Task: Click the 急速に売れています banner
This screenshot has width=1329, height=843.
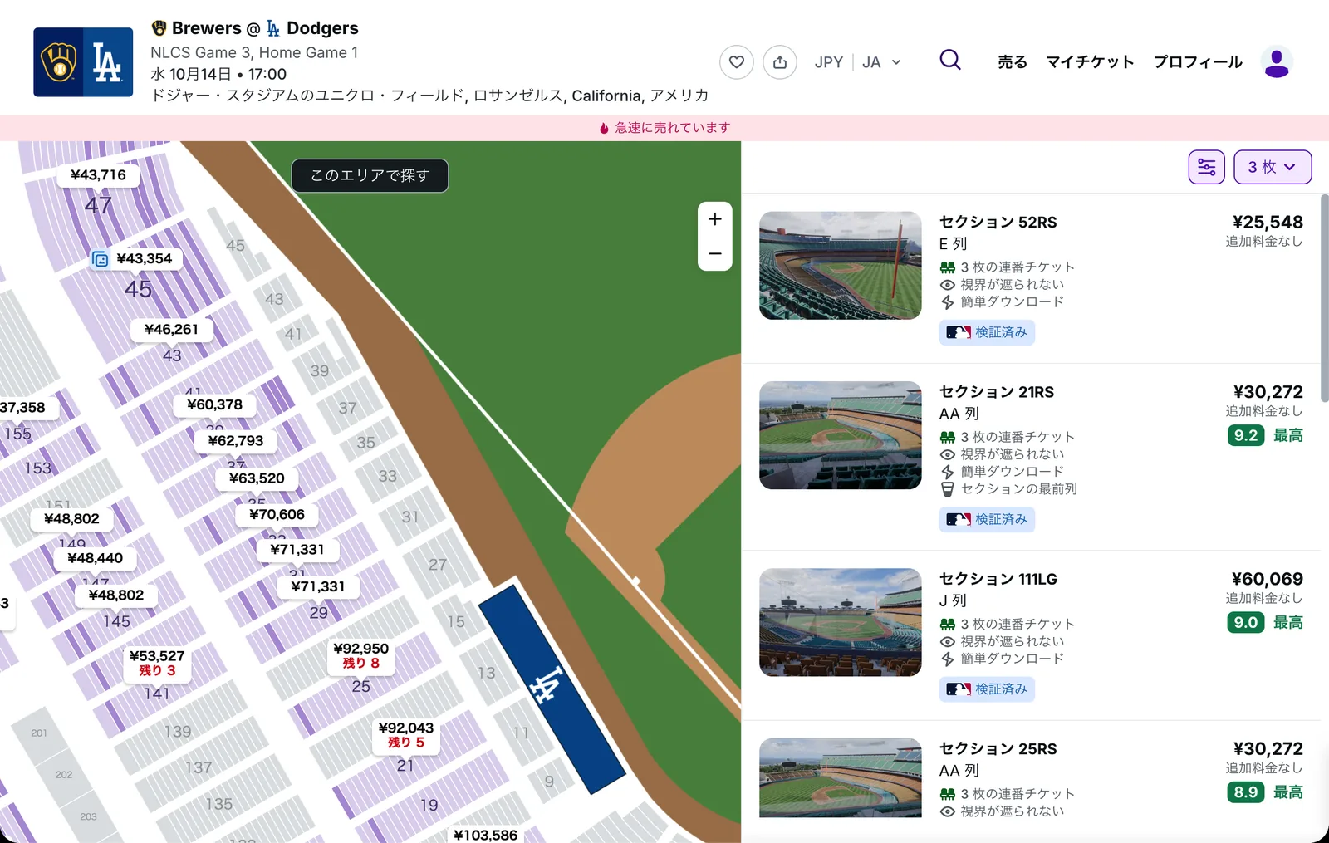Action: (x=664, y=128)
